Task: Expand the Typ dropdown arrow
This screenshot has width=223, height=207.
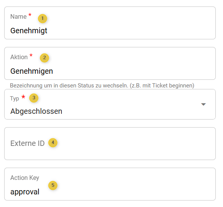Action: 204,104
